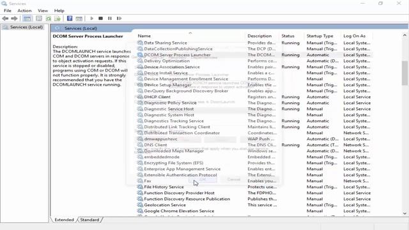Open the Properties toolbar icon

39,19
